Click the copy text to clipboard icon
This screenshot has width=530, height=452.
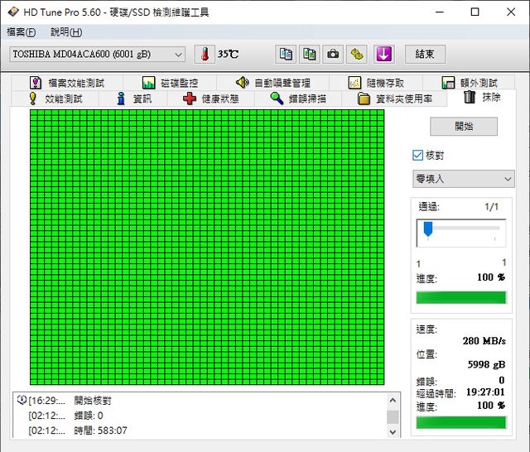pyautogui.click(x=286, y=54)
